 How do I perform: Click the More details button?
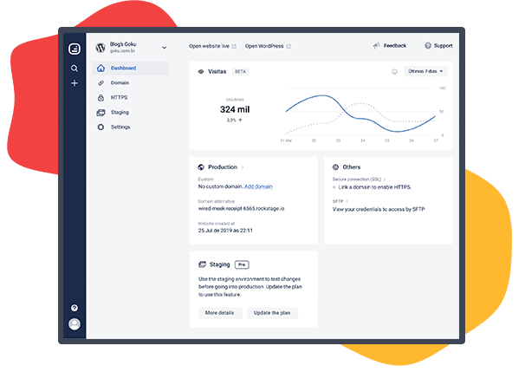[219, 312]
